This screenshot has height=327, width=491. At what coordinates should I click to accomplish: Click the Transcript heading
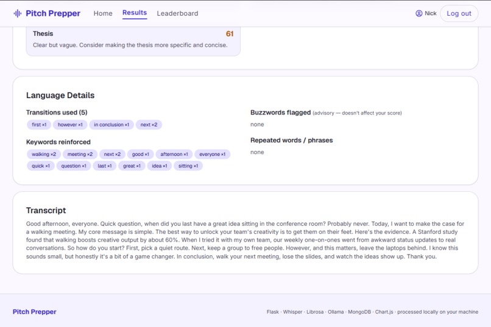(46, 211)
